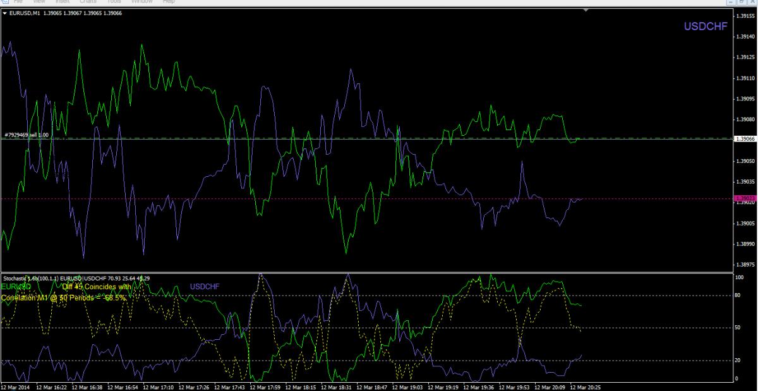
Task: Click the Stochastic indicator header in the lower window
Action: tap(76, 278)
